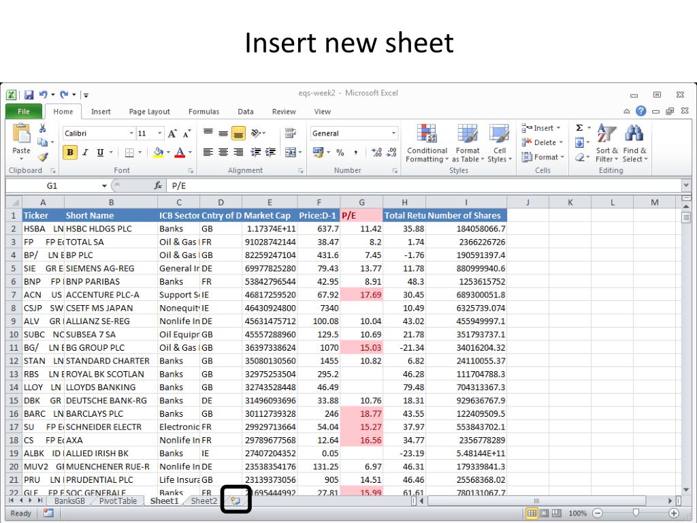Click Insert Function fx button
697x523 pixels.
pos(158,185)
